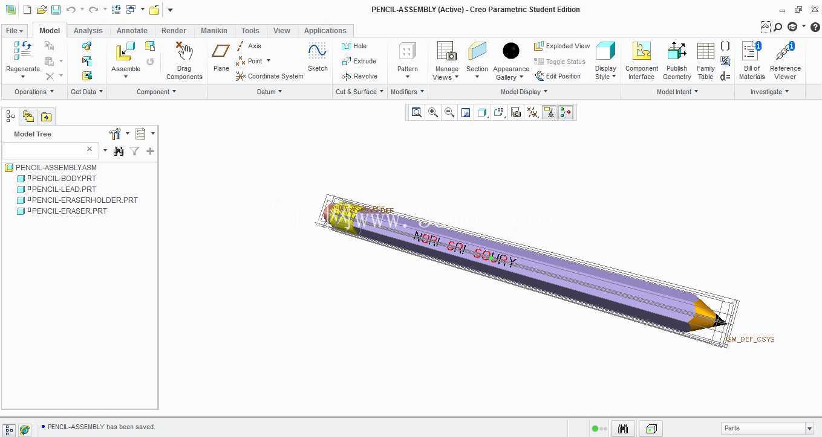Click the Zoom Out magnifier icon
The width and height of the screenshot is (822, 437).
pyautogui.click(x=449, y=112)
